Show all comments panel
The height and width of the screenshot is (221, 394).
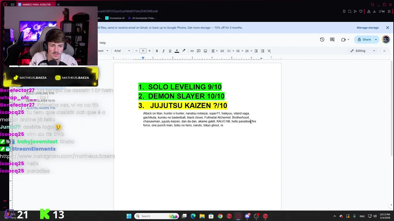[x=332, y=40]
